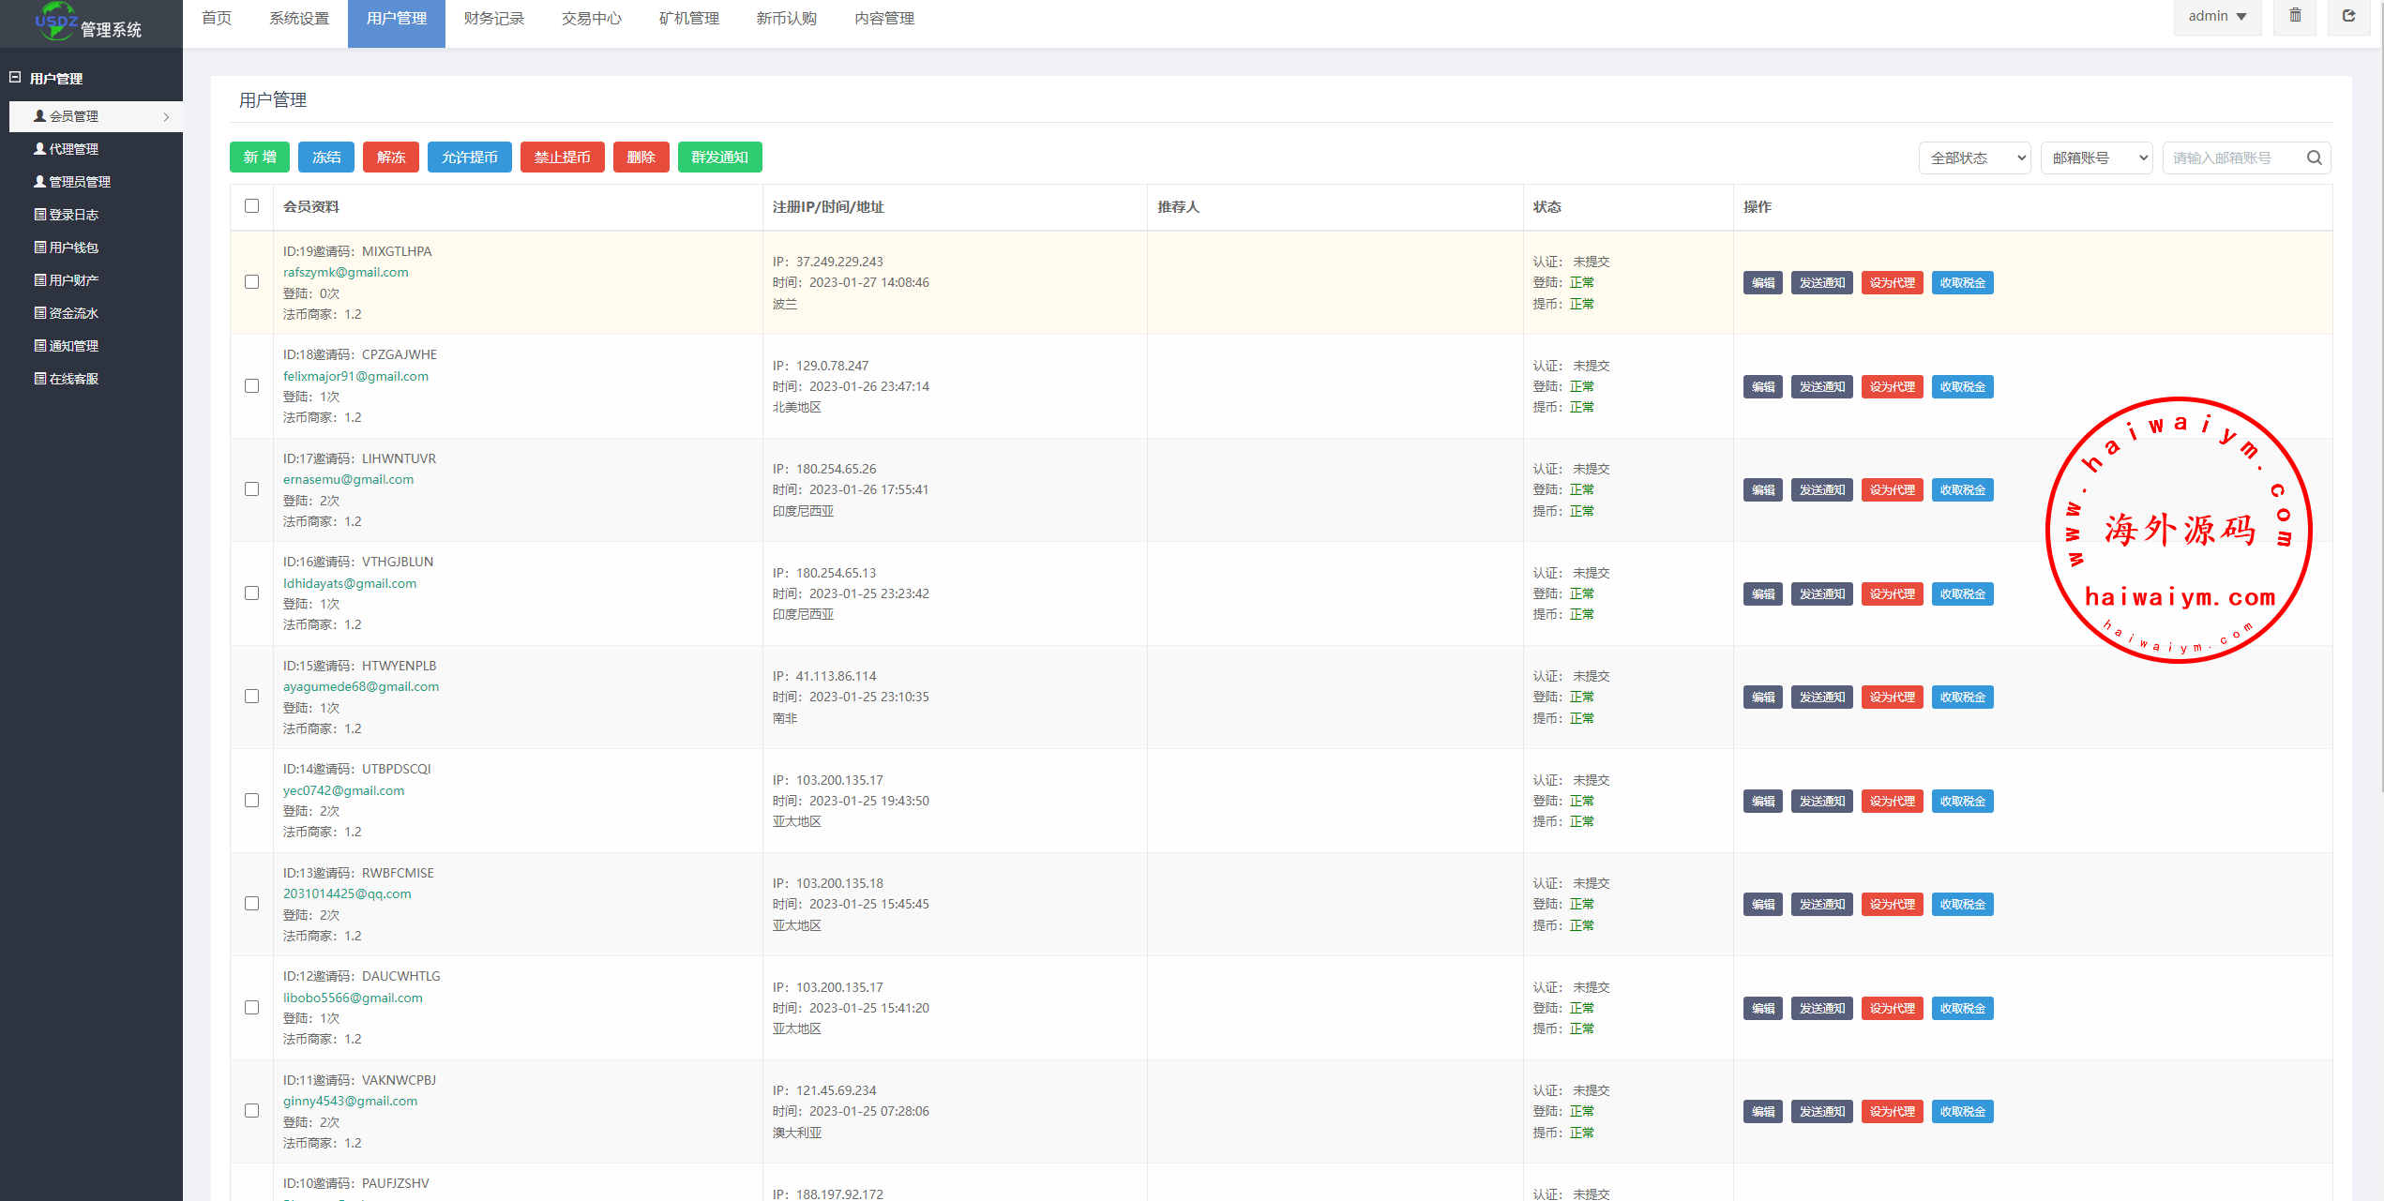The image size is (2384, 1201).
Task: Open the 矿机管理 top menu tab
Action: pos(688,19)
